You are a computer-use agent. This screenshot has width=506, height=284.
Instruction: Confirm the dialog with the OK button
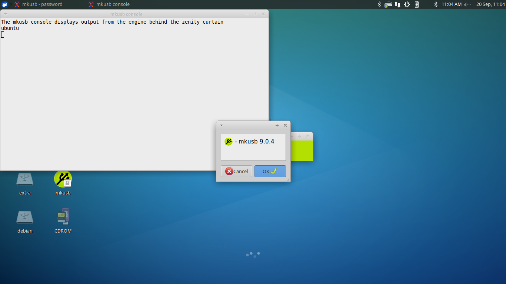(x=270, y=171)
